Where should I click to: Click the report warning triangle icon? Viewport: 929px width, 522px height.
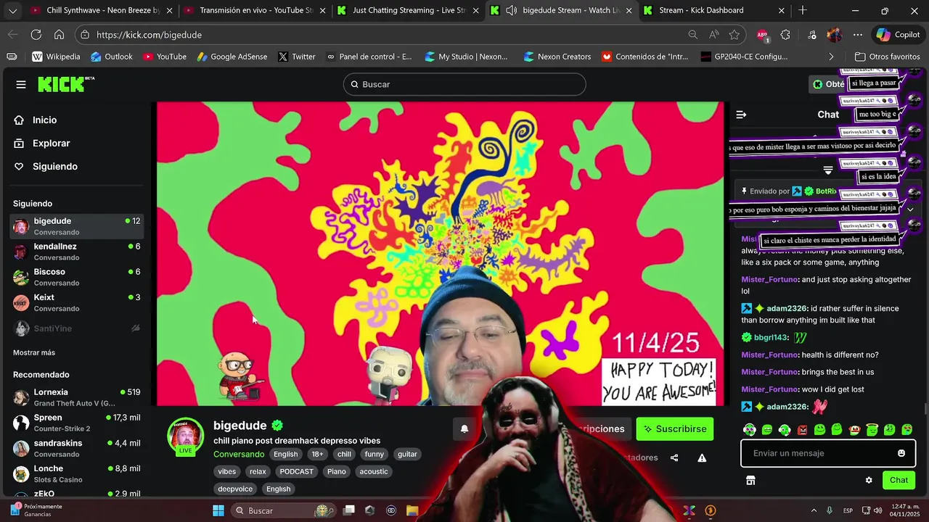click(x=702, y=457)
